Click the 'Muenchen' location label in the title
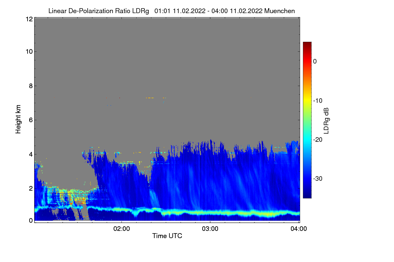 click(279, 11)
